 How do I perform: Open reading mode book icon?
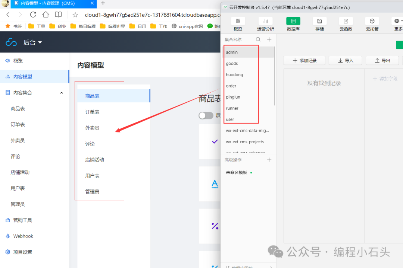tap(59, 15)
